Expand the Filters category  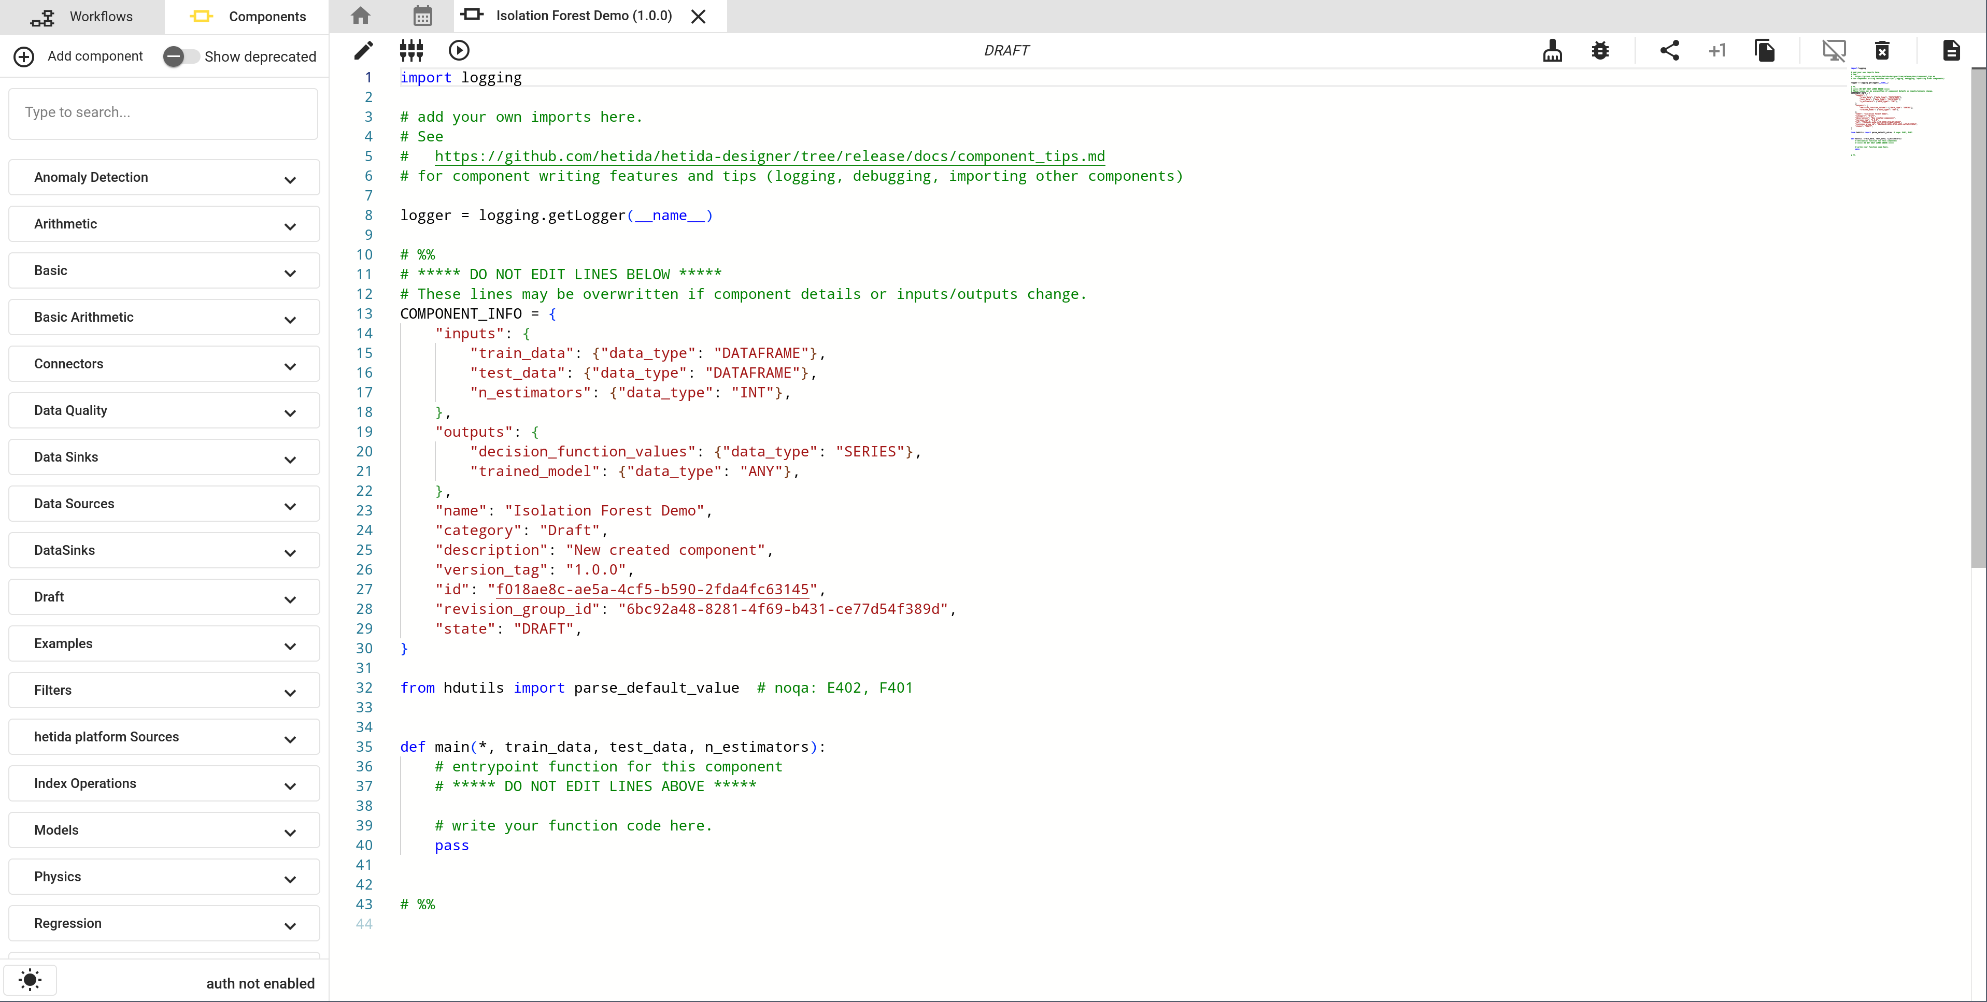click(164, 691)
